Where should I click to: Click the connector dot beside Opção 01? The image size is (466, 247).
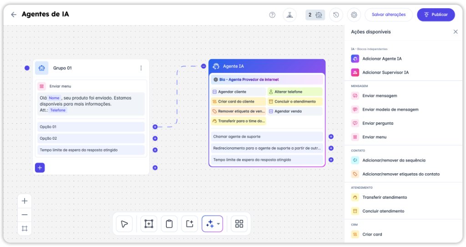155,127
